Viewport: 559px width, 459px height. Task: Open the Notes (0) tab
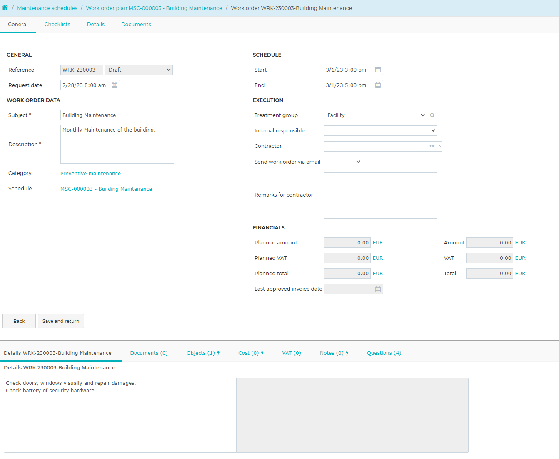(332, 353)
